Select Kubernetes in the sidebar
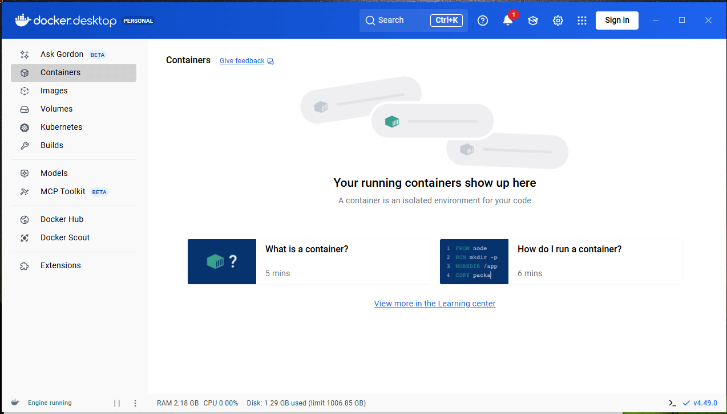Viewport: 727px width, 414px height. tap(61, 127)
